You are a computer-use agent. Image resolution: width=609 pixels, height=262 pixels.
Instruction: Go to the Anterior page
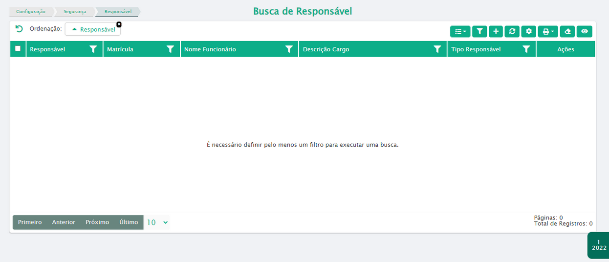[64, 222]
